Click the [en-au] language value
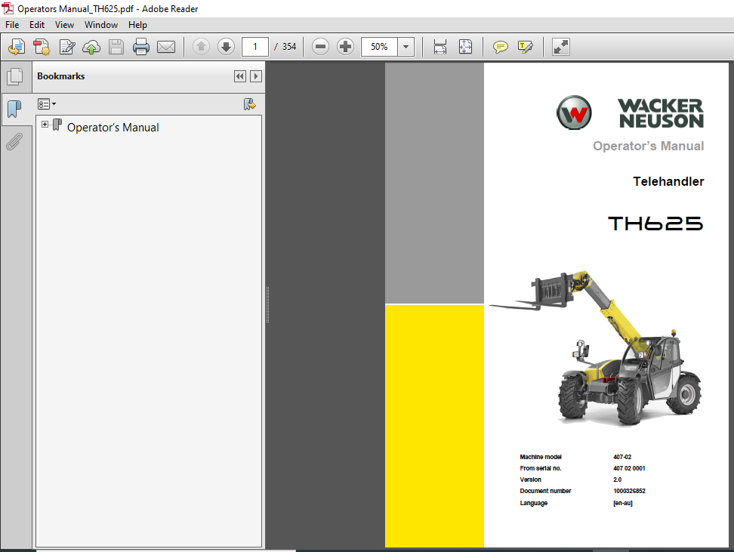This screenshot has height=552, width=734. [x=622, y=504]
